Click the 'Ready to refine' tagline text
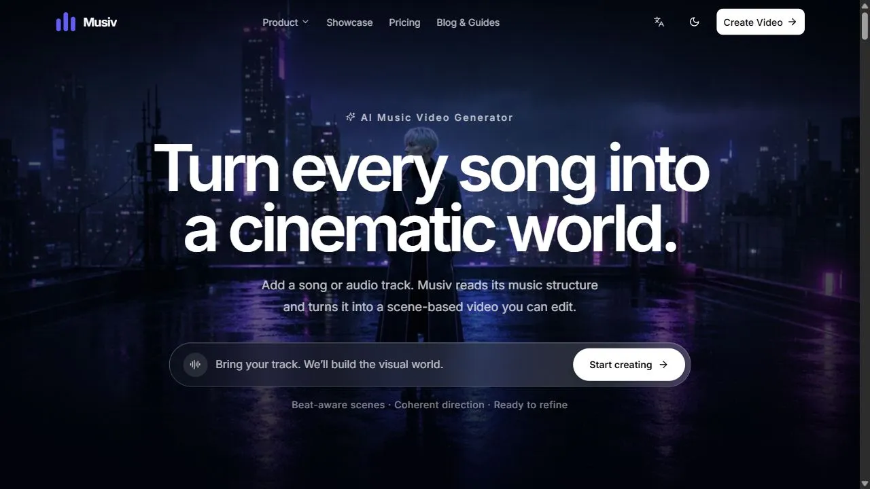 (531, 405)
